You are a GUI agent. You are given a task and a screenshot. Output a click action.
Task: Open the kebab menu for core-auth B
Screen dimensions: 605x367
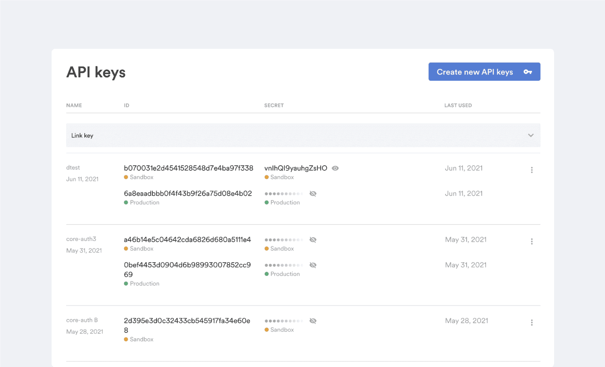coord(532,322)
